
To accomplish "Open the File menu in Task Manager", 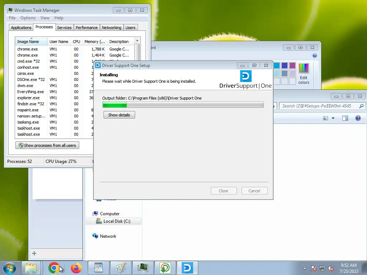I will [x=12, y=18].
